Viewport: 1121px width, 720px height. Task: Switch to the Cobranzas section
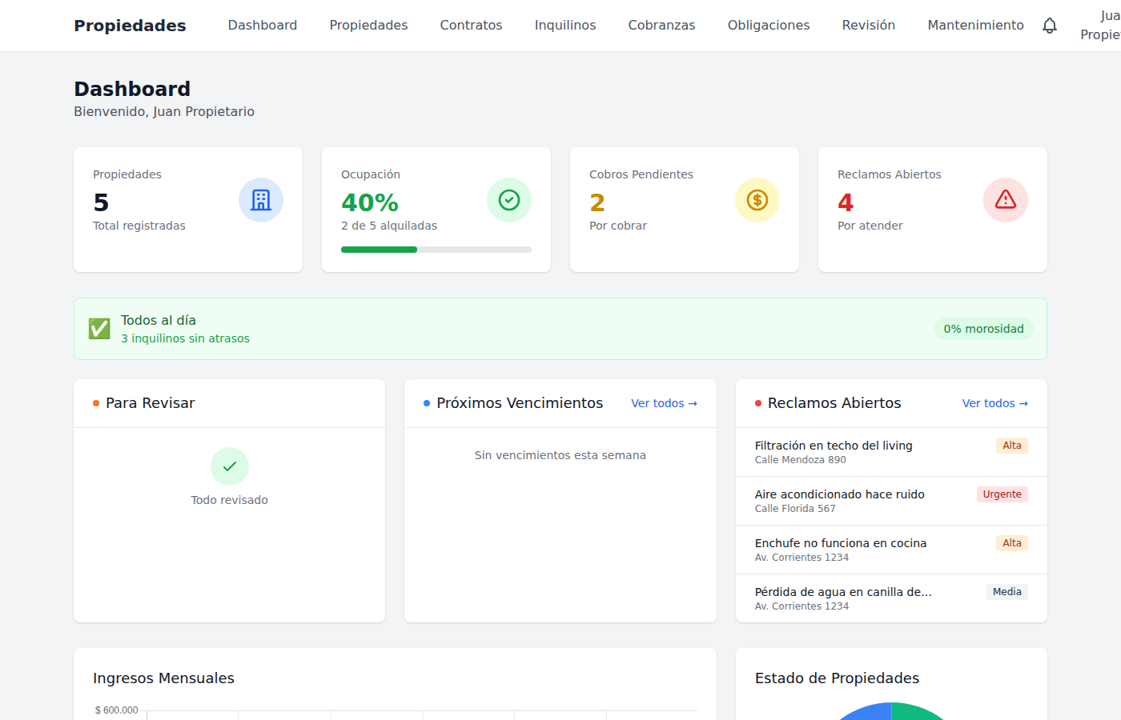661,26
